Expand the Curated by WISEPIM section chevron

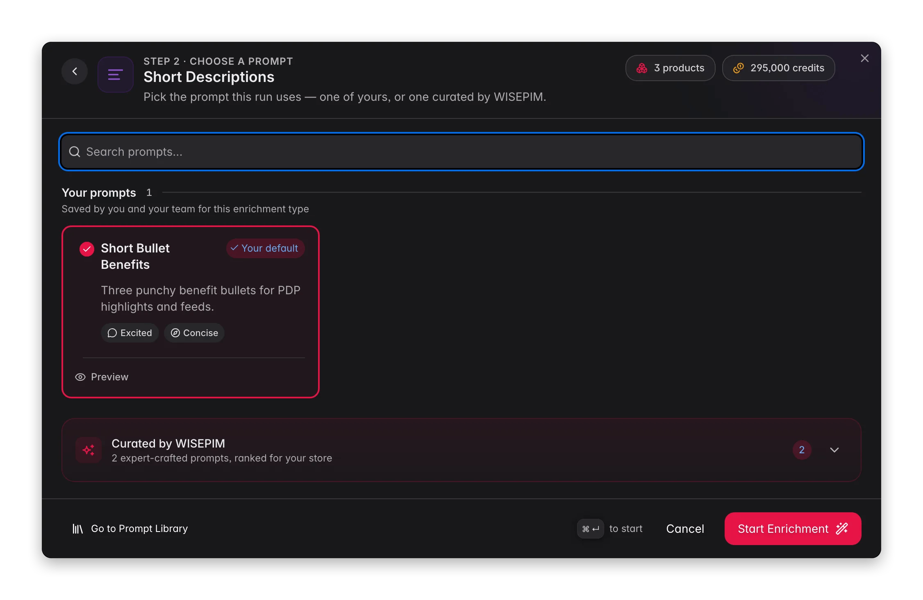point(834,450)
